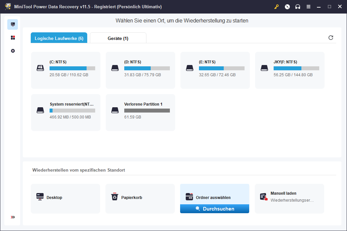Viewport: 347px width, 231px height.
Task: Click the headphones support icon
Action: pos(298,7)
